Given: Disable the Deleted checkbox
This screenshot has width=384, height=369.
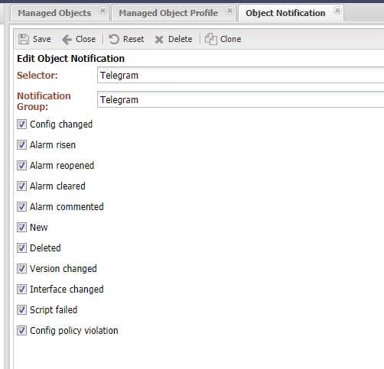Looking at the screenshot, I should click(x=21, y=248).
